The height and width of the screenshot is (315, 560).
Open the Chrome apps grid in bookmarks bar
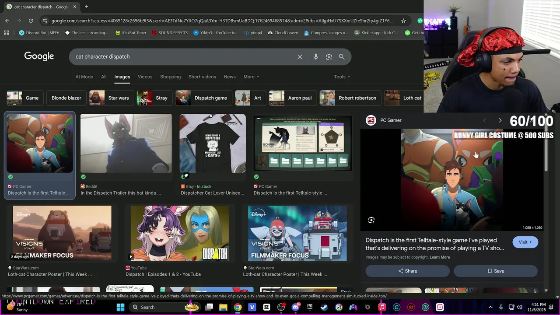pyautogui.click(x=6, y=33)
